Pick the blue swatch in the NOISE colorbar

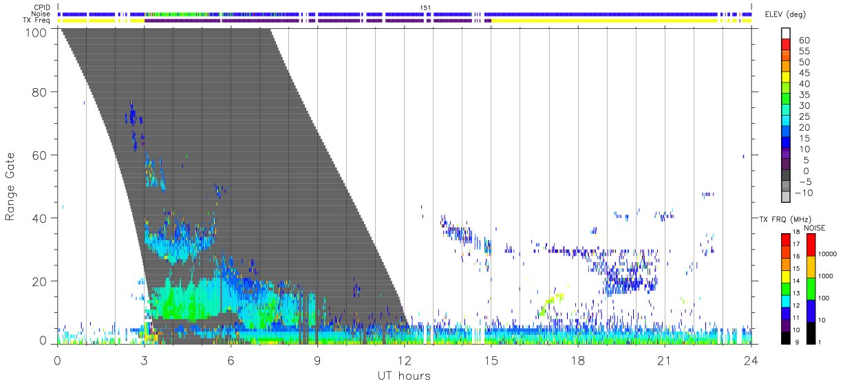[811, 311]
